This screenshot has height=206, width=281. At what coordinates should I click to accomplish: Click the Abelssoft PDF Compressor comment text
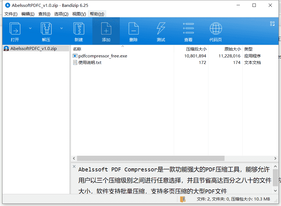click(x=175, y=180)
